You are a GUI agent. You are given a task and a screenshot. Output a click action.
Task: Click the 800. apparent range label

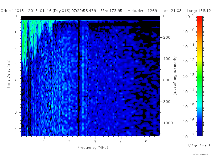tap(167, 102)
